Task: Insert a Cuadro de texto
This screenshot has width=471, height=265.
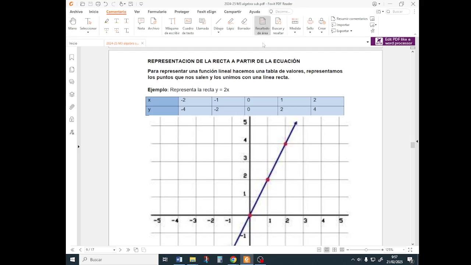Action: click(x=188, y=26)
